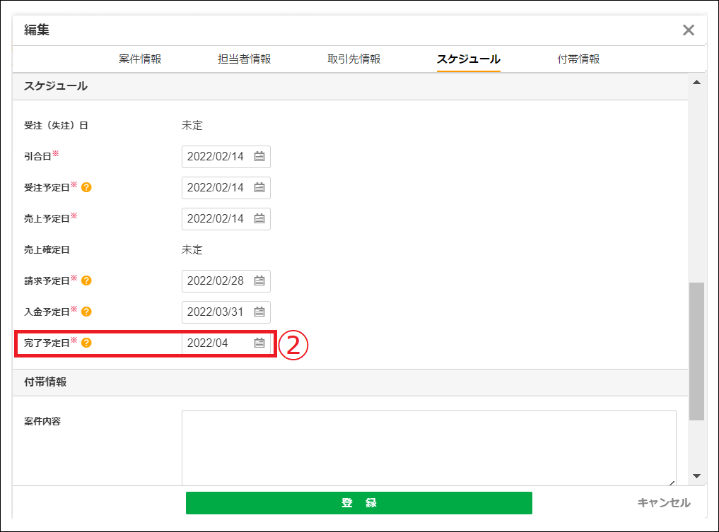Screen dimensions: 719x532
Task: Click the green 登録 button
Action: pyautogui.click(x=358, y=503)
